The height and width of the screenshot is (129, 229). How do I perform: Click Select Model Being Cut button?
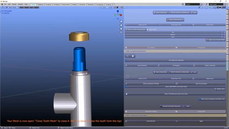pyautogui.click(x=175, y=20)
